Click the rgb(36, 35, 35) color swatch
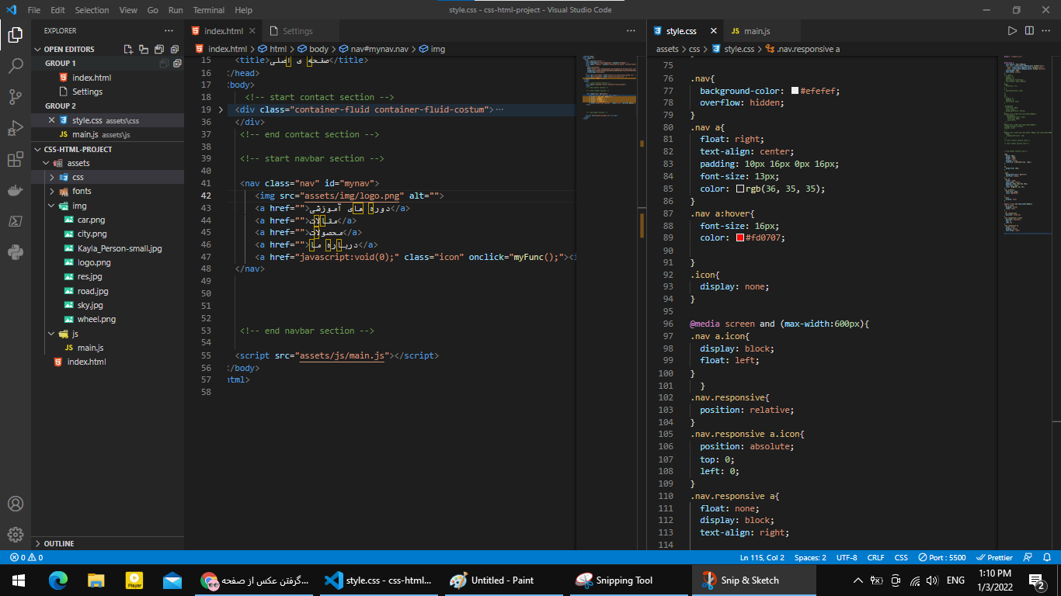The height and width of the screenshot is (596, 1061). tap(741, 189)
